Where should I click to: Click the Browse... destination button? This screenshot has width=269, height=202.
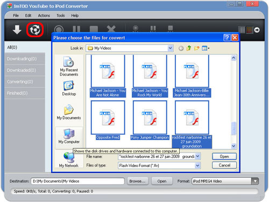tap(138, 181)
